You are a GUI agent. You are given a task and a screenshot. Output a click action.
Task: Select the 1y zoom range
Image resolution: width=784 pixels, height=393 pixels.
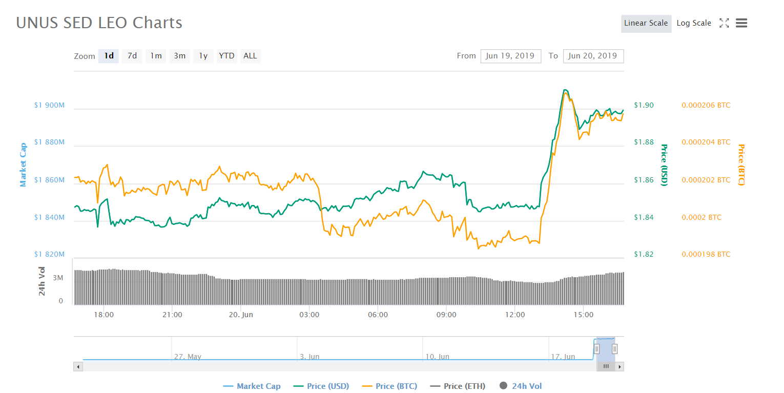(x=203, y=56)
